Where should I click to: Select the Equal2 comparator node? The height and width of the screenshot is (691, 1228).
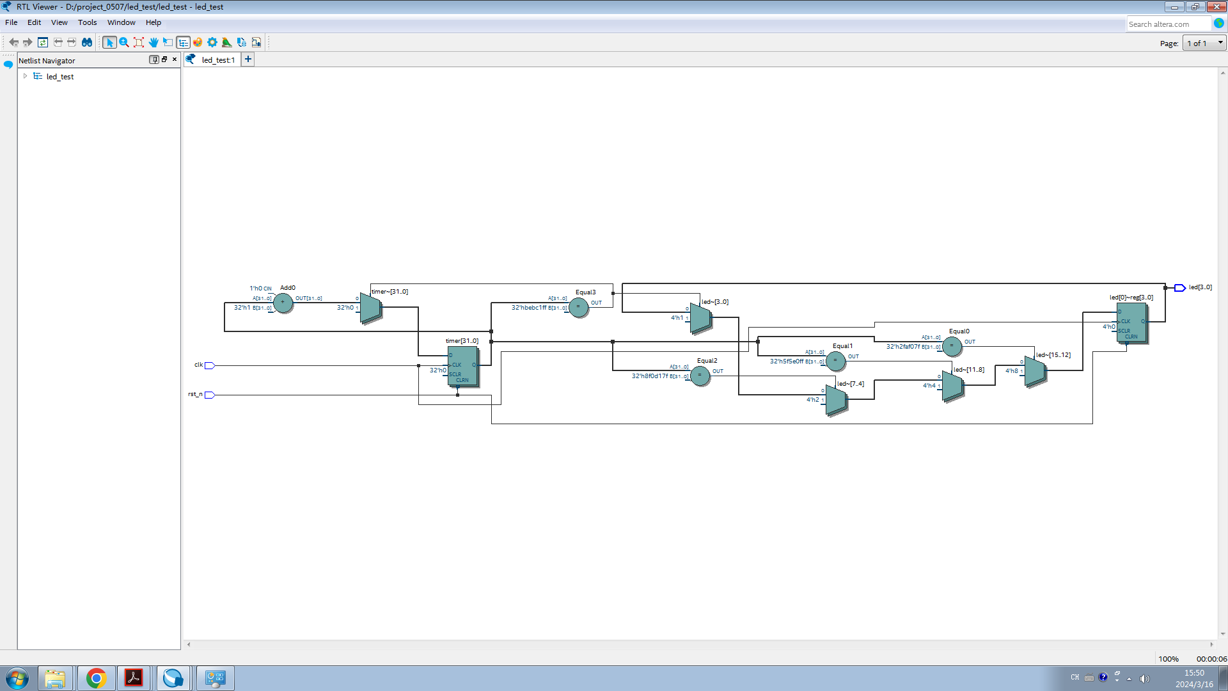point(700,376)
